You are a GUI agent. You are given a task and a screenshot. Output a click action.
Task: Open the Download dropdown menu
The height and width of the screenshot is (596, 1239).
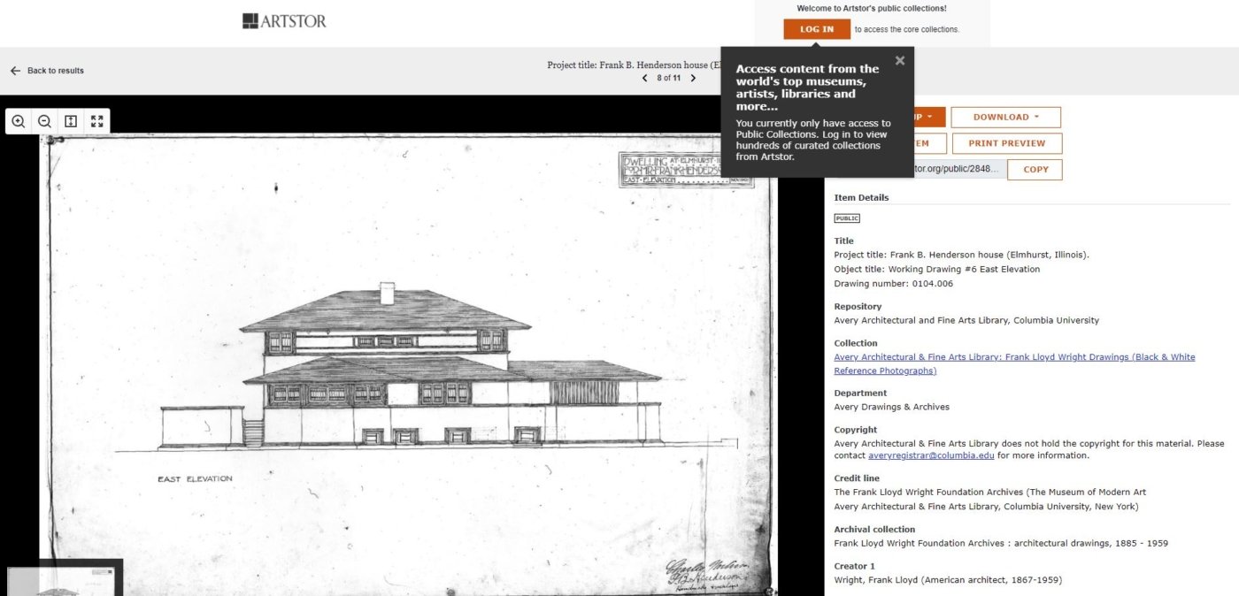click(1005, 117)
